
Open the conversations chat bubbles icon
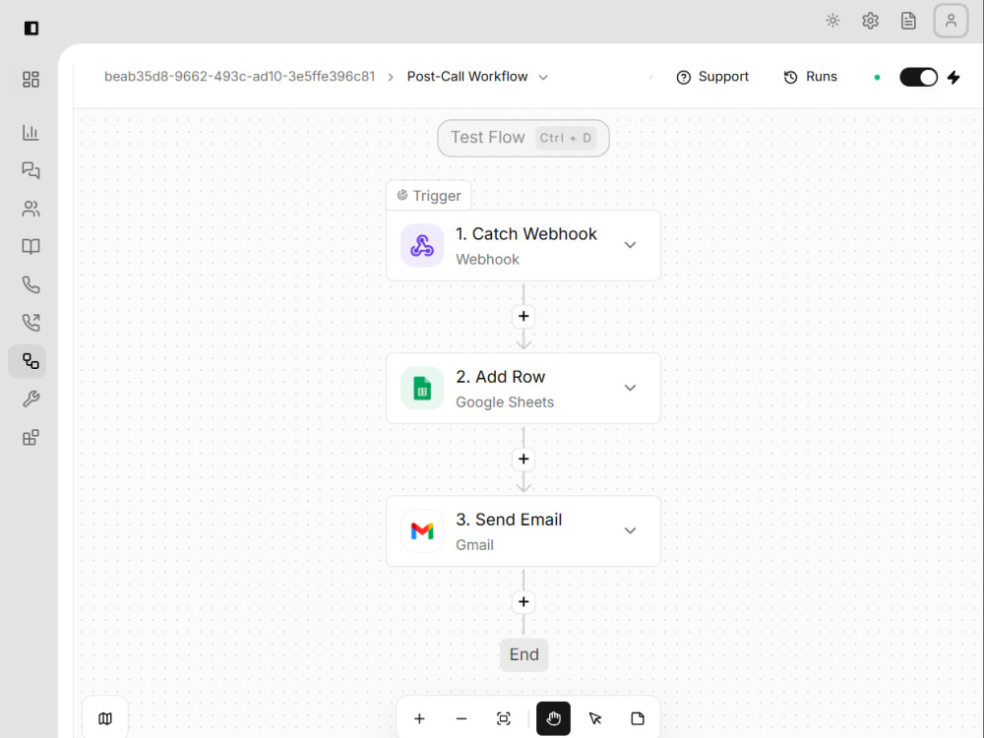(x=31, y=170)
